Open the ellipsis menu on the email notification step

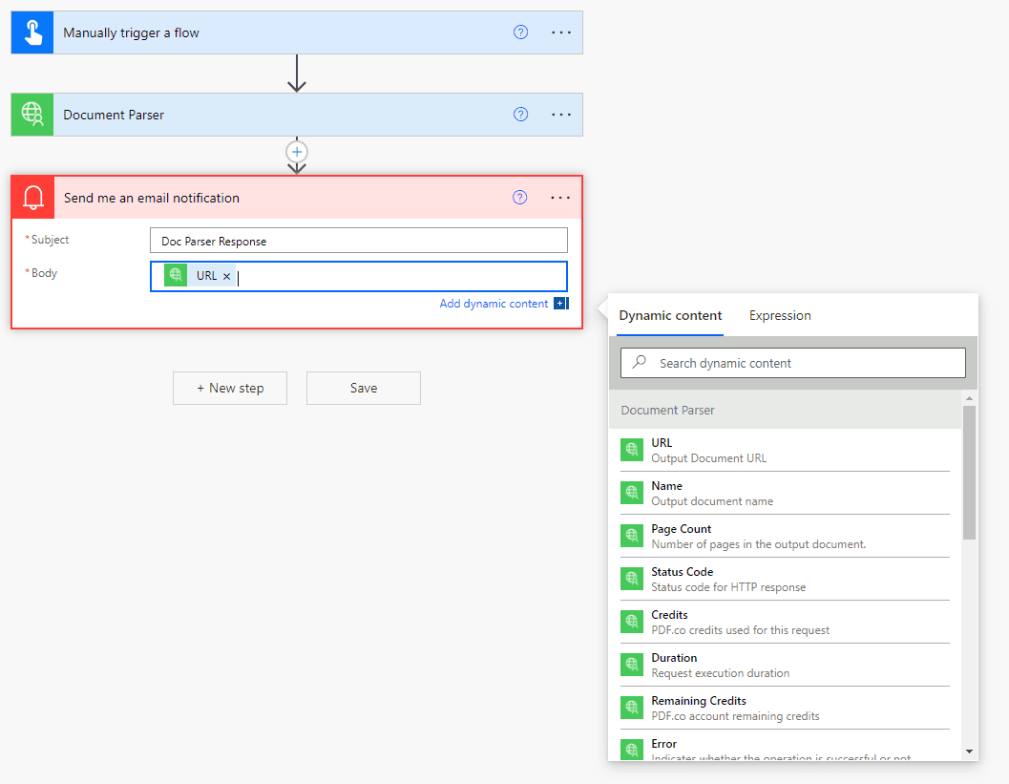pyautogui.click(x=561, y=197)
